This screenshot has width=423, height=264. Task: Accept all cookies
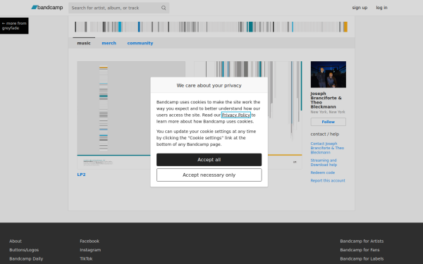[x=209, y=160]
